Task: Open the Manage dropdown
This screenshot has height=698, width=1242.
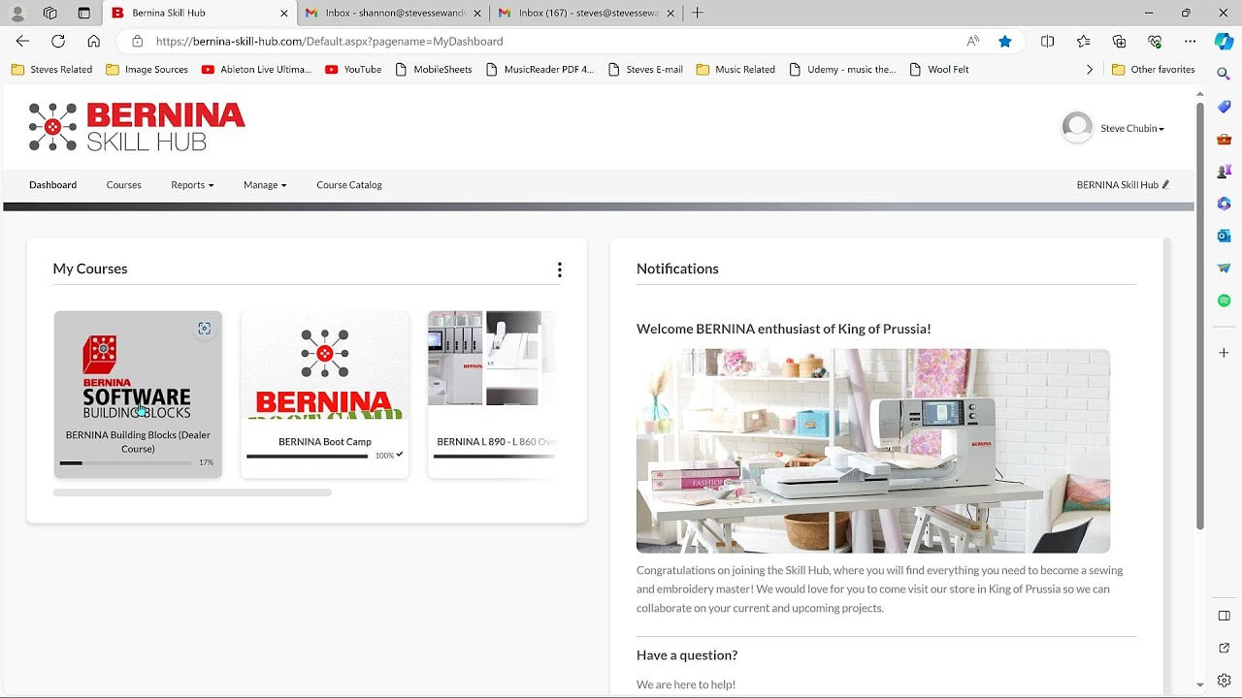Action: point(264,184)
